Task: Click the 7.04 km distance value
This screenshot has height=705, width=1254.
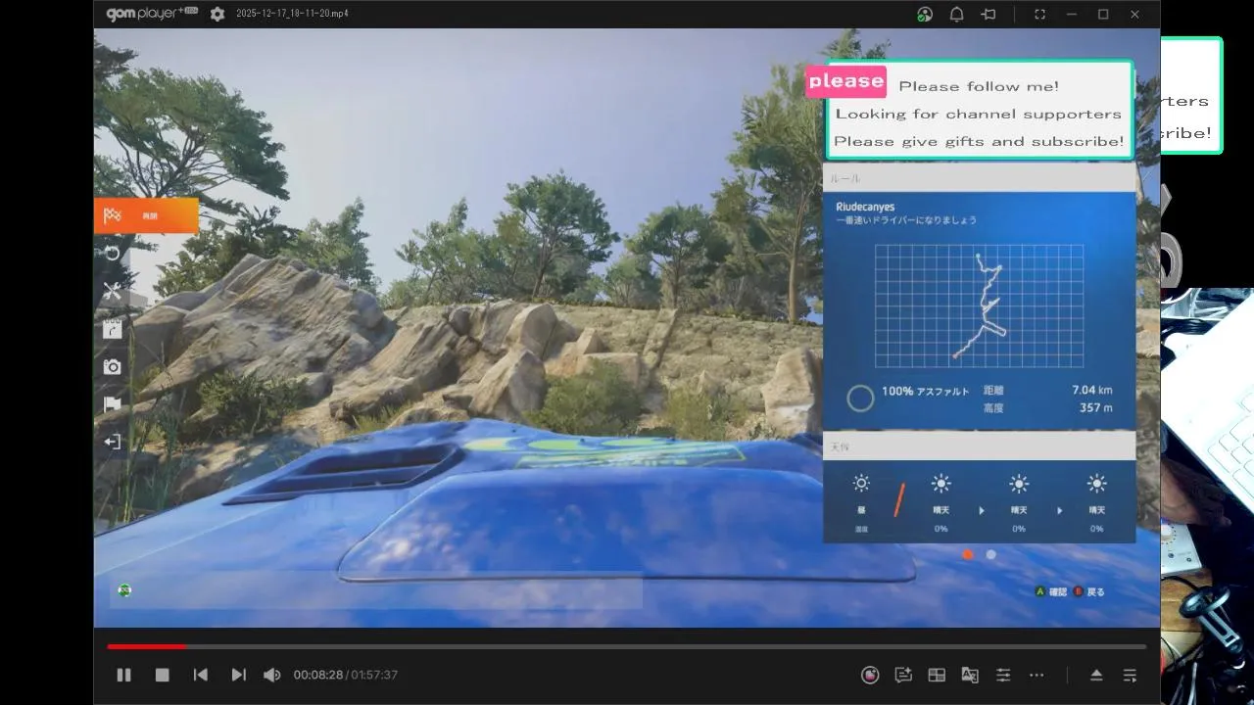Action: click(x=1092, y=390)
